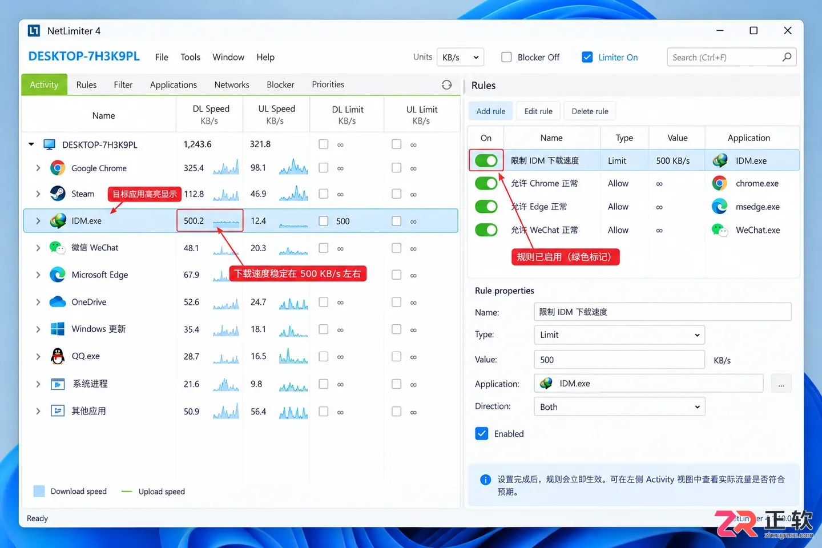Check the Blocker Off checkbox
This screenshot has width=822, height=548.
tap(506, 57)
